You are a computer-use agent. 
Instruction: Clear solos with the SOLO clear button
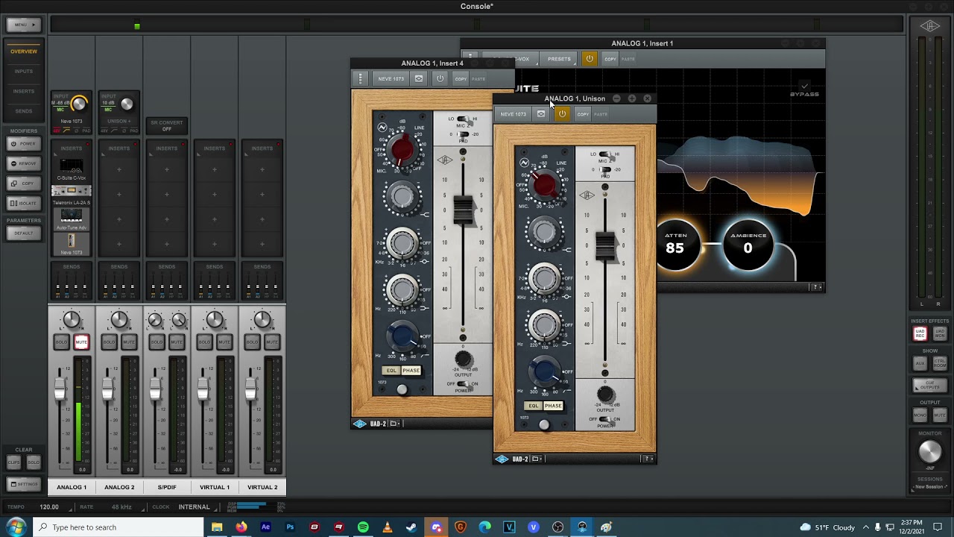pos(33,462)
